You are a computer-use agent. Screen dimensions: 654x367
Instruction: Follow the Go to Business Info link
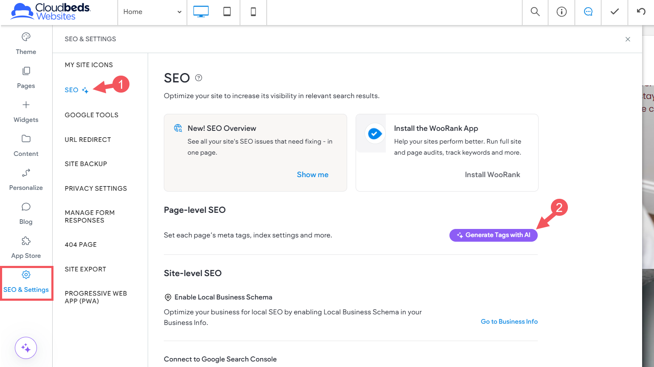(509, 322)
